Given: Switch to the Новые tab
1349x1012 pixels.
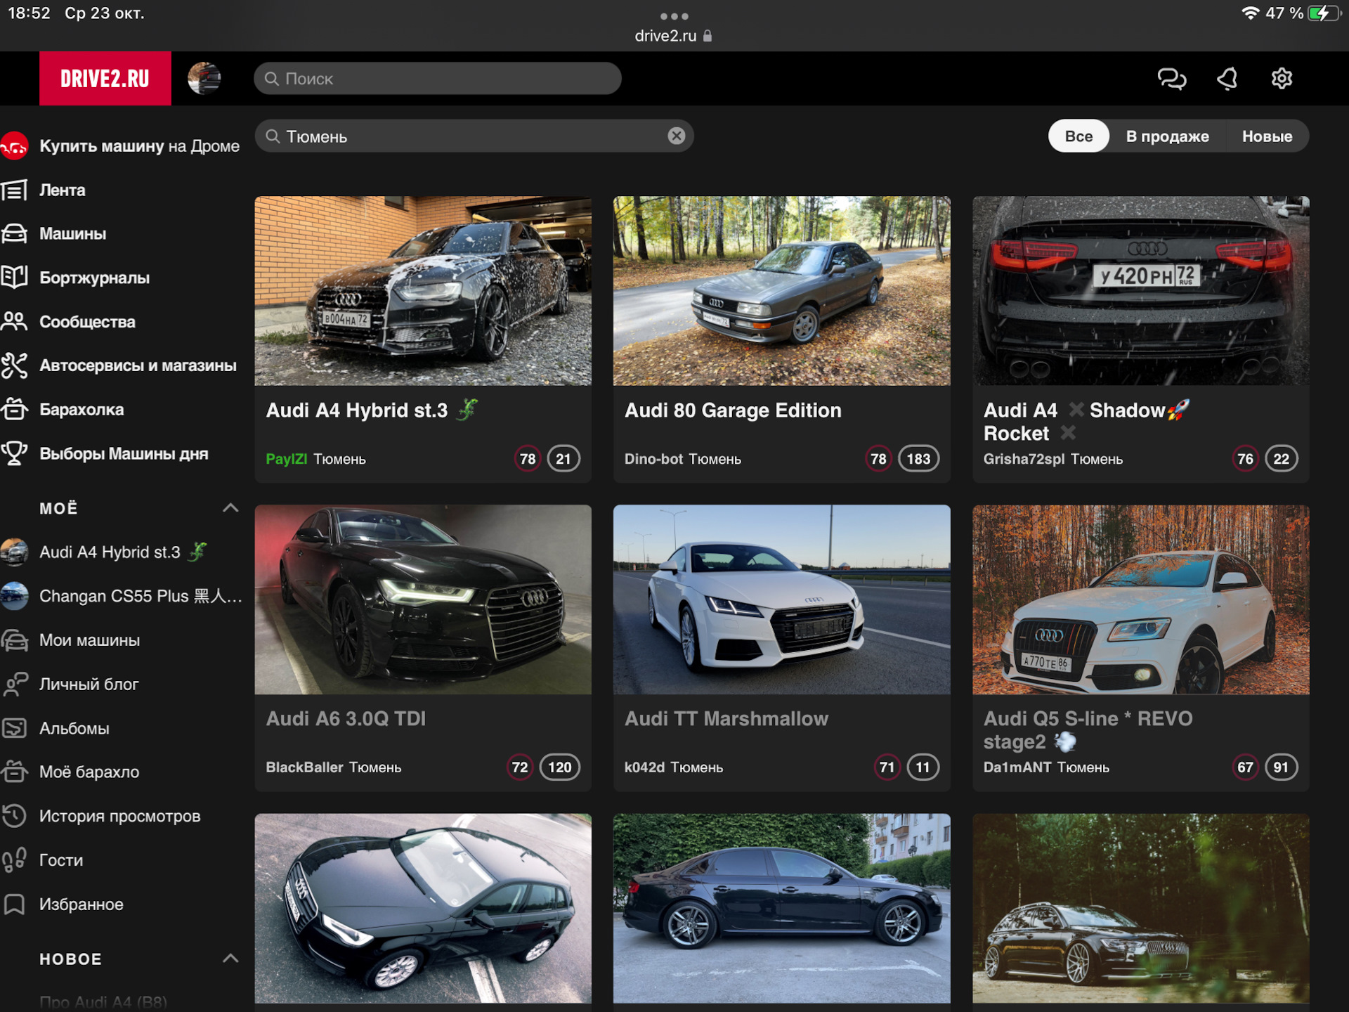Looking at the screenshot, I should pyautogui.click(x=1267, y=136).
